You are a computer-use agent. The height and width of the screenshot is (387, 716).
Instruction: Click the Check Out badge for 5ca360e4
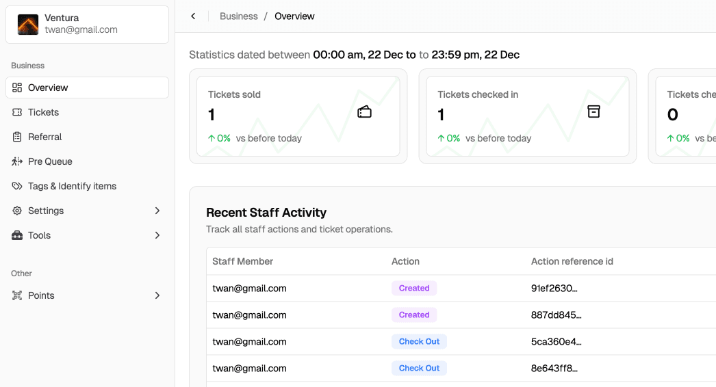pos(419,342)
